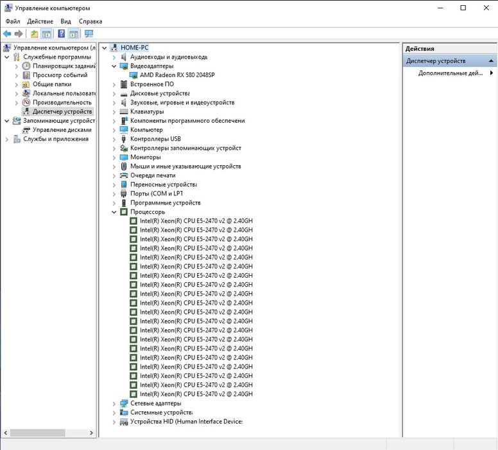Click the Производительность icon
The width and height of the screenshot is (498, 450).
[26, 102]
